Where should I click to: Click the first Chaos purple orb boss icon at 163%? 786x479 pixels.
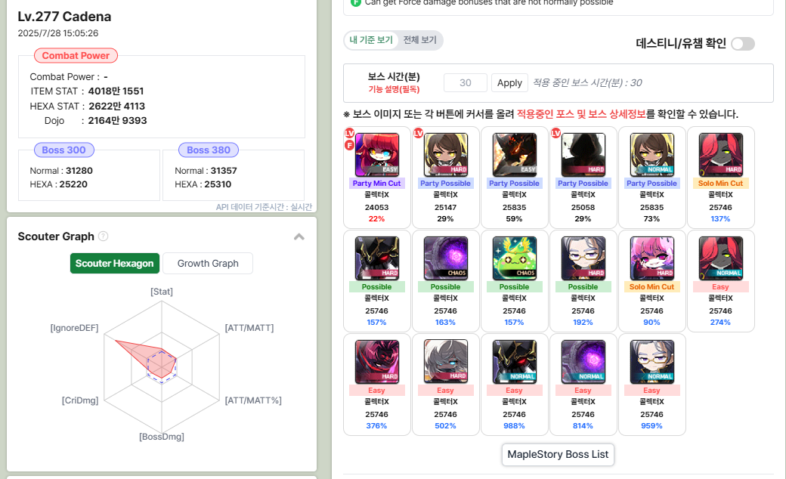pyautogui.click(x=446, y=258)
